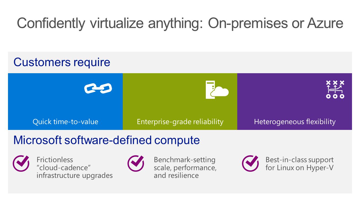Click the chain link icon
This screenshot has height=202, width=360.
click(x=98, y=88)
